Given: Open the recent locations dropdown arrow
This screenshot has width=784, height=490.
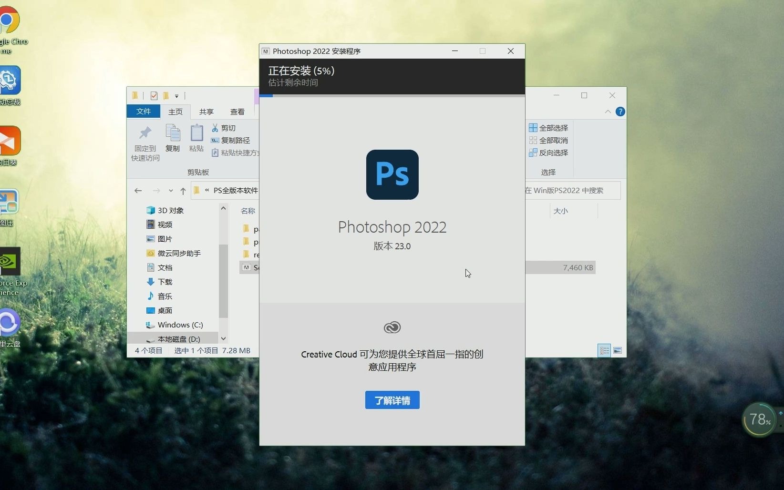Looking at the screenshot, I should 171,191.
